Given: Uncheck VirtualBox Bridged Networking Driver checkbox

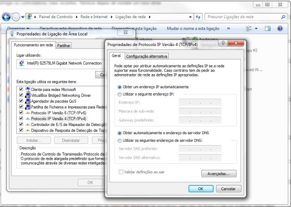Looking at the screenshot, I should point(21,96).
